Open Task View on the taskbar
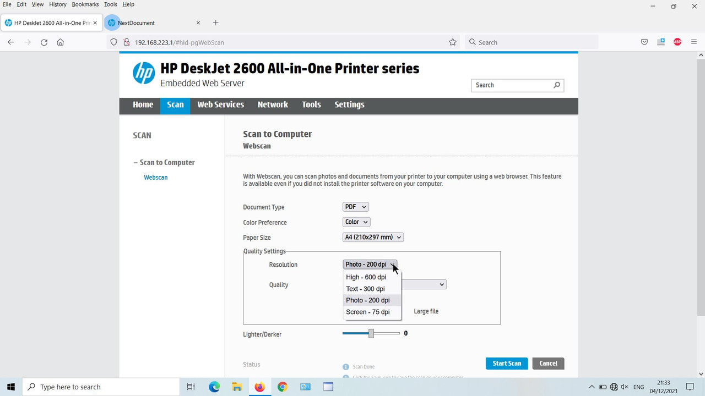 (x=191, y=387)
